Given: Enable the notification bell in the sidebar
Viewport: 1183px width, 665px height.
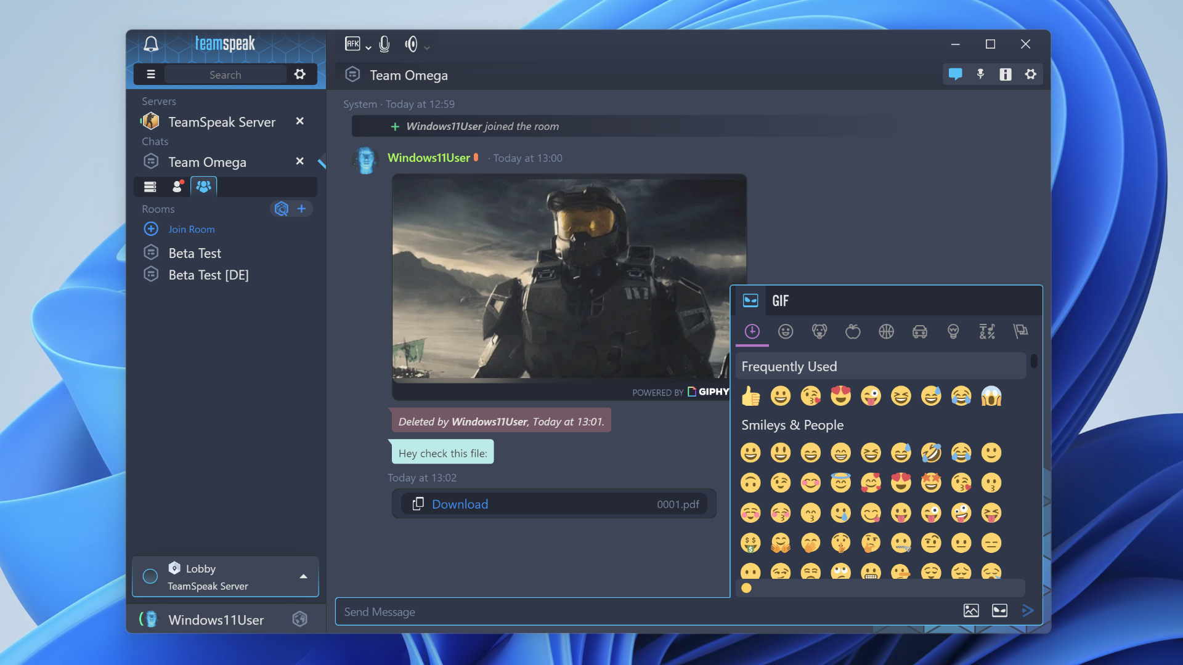Looking at the screenshot, I should 151,44.
